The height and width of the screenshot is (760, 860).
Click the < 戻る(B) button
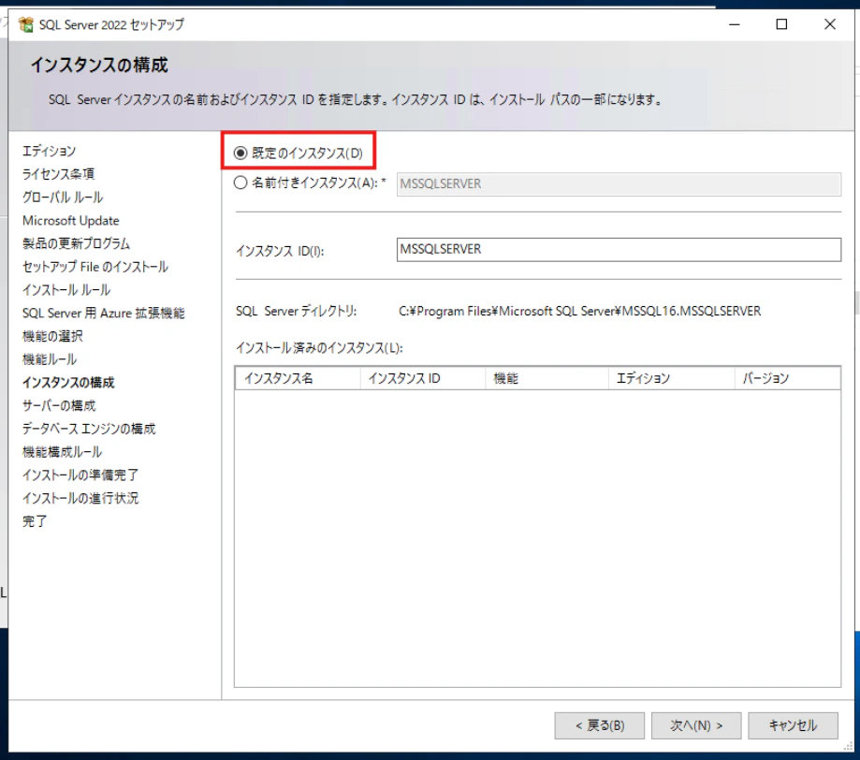tap(600, 726)
